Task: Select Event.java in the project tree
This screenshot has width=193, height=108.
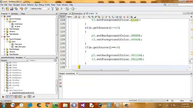Action: pos(18,24)
